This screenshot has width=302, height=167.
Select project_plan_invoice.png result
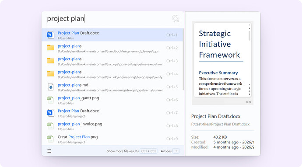pyautogui.click(x=112, y=126)
